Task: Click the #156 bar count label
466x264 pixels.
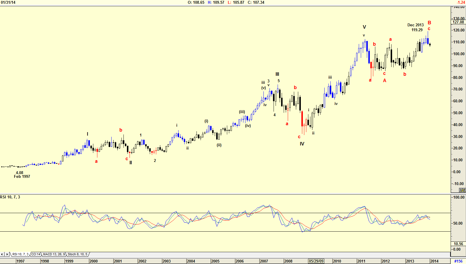Action: pos(458,261)
